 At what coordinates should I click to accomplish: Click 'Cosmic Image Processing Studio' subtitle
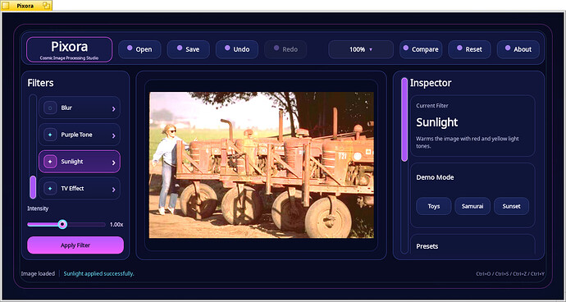tap(69, 57)
